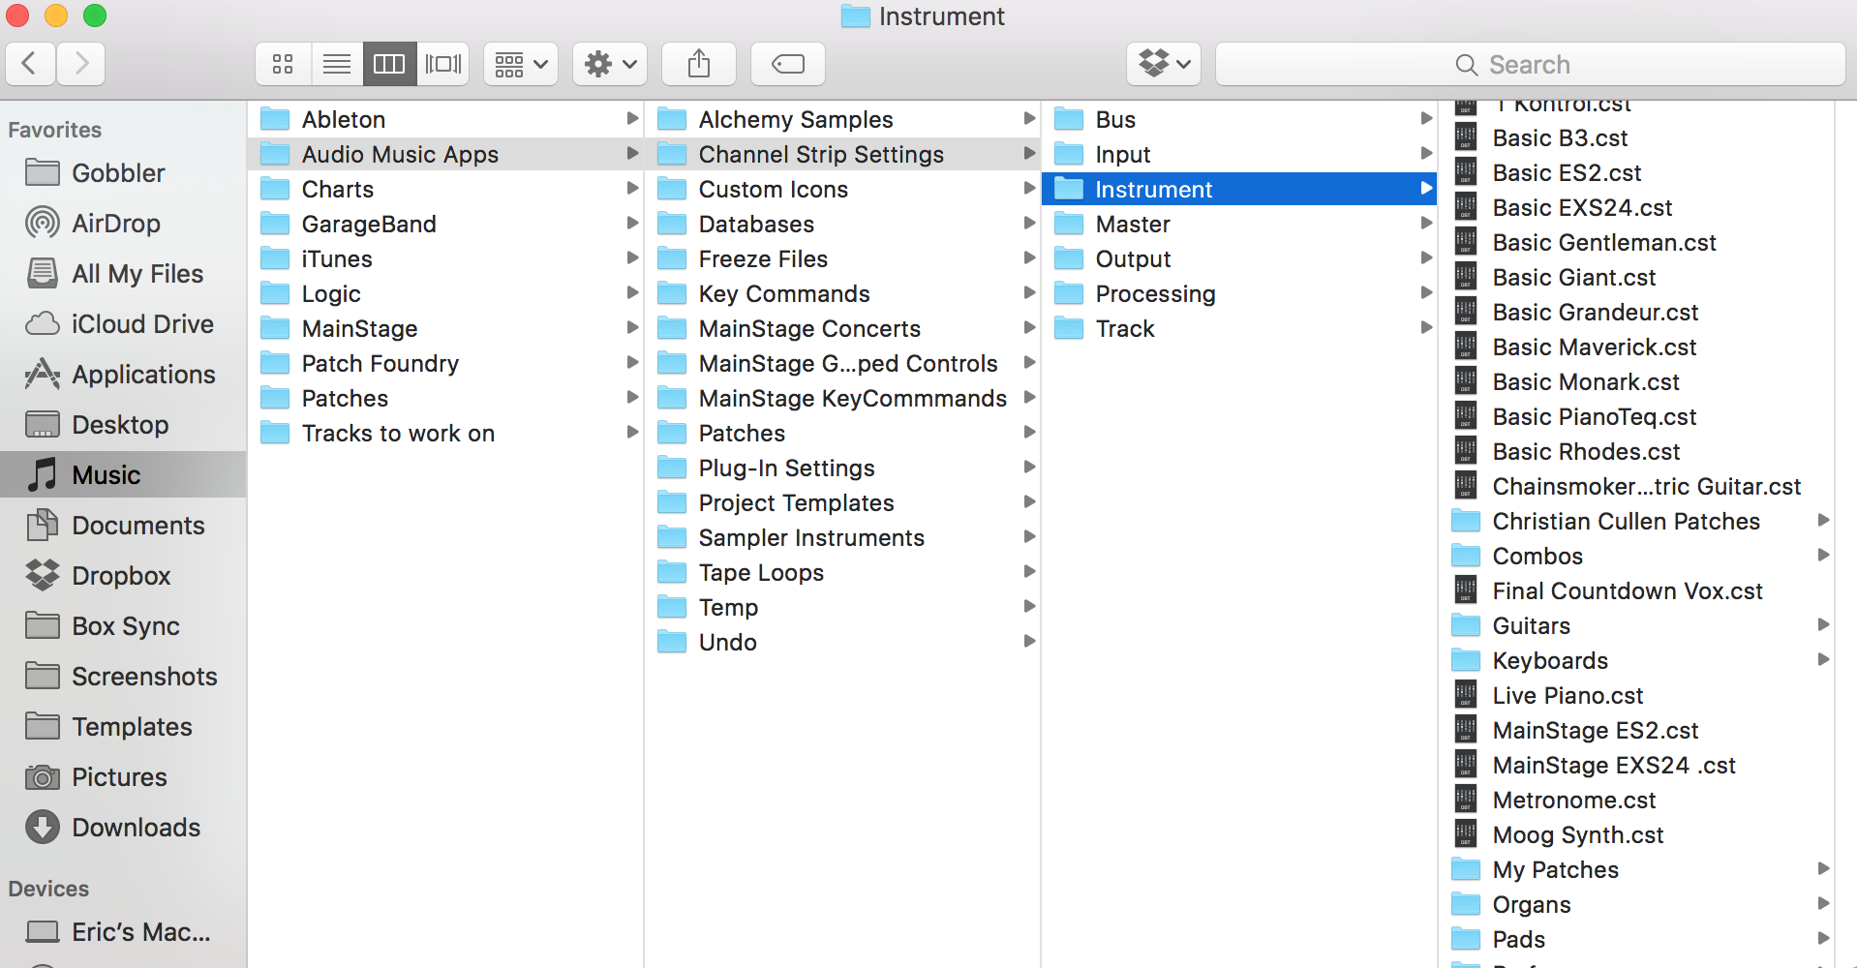The width and height of the screenshot is (1857, 968).
Task: Open Box Sync in the sidebar
Action: click(123, 626)
